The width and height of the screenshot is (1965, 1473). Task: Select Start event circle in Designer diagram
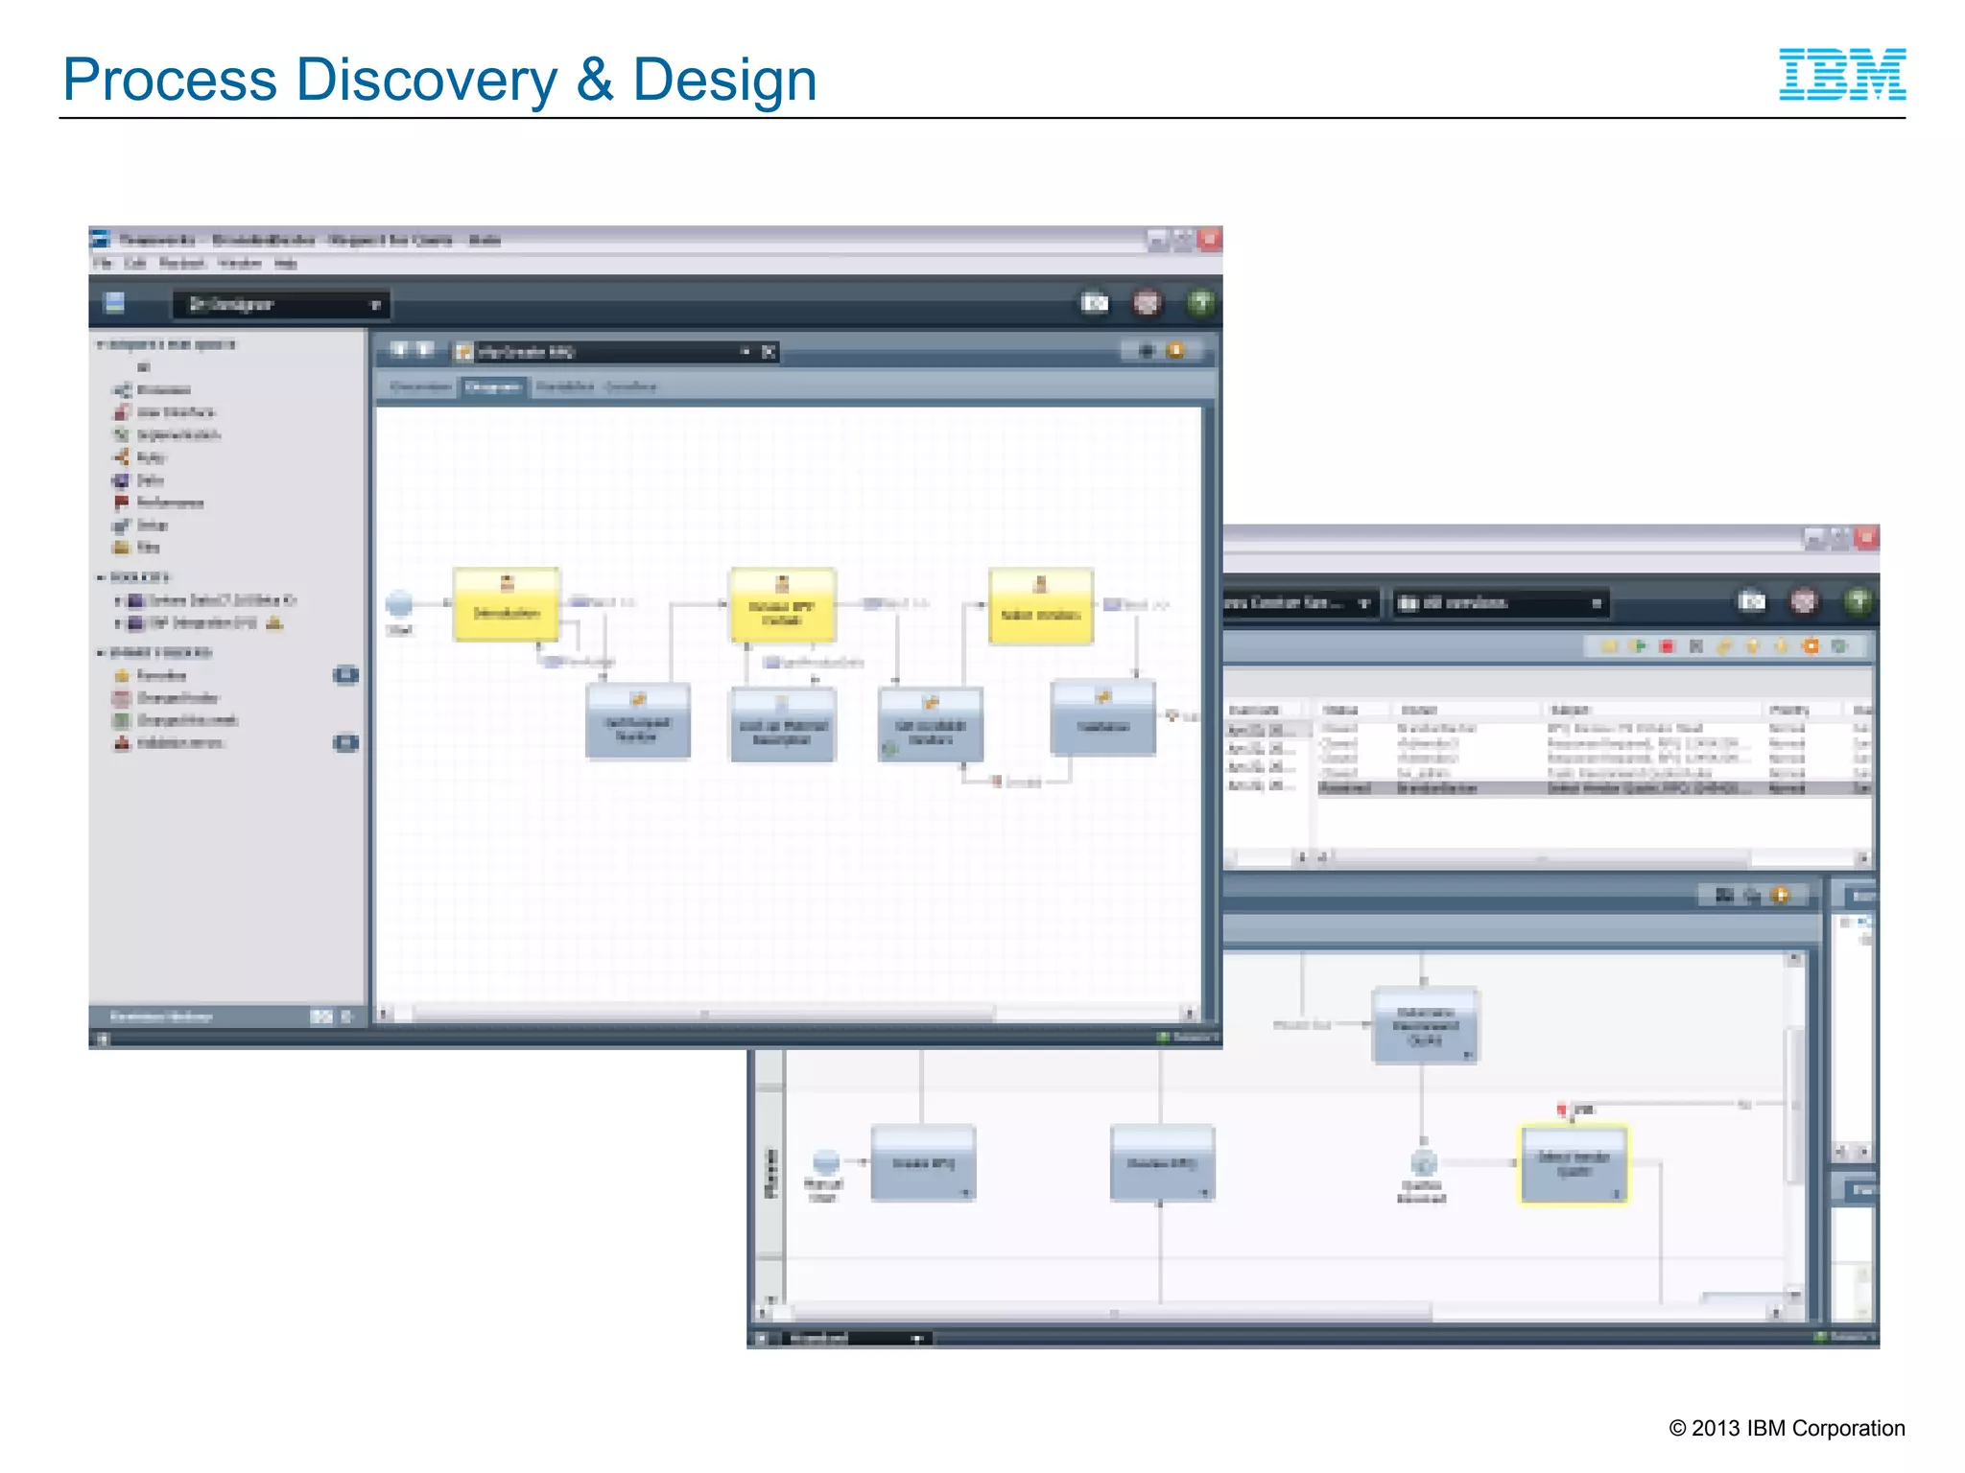[399, 603]
